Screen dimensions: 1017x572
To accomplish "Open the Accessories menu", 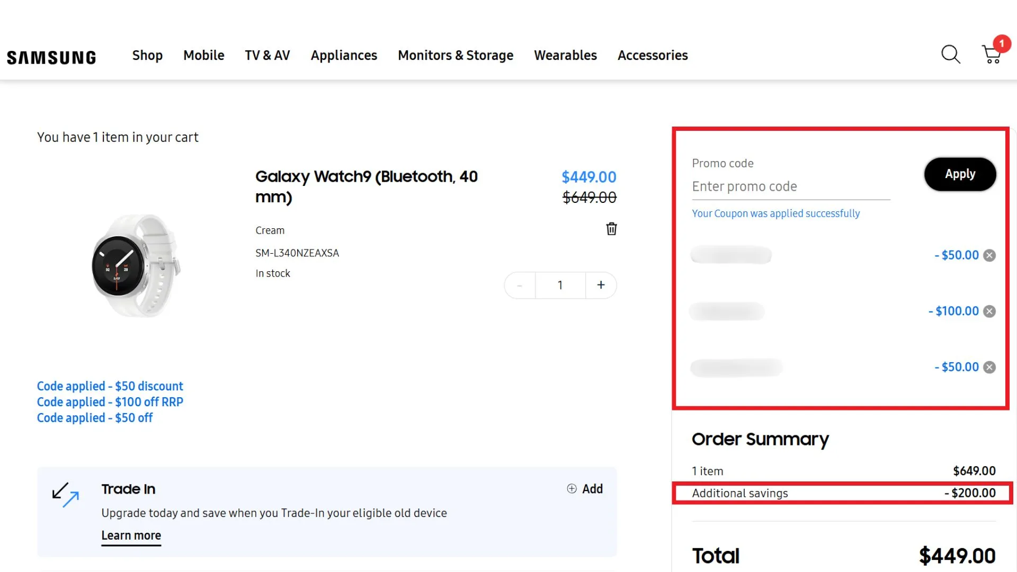I will pyautogui.click(x=653, y=55).
